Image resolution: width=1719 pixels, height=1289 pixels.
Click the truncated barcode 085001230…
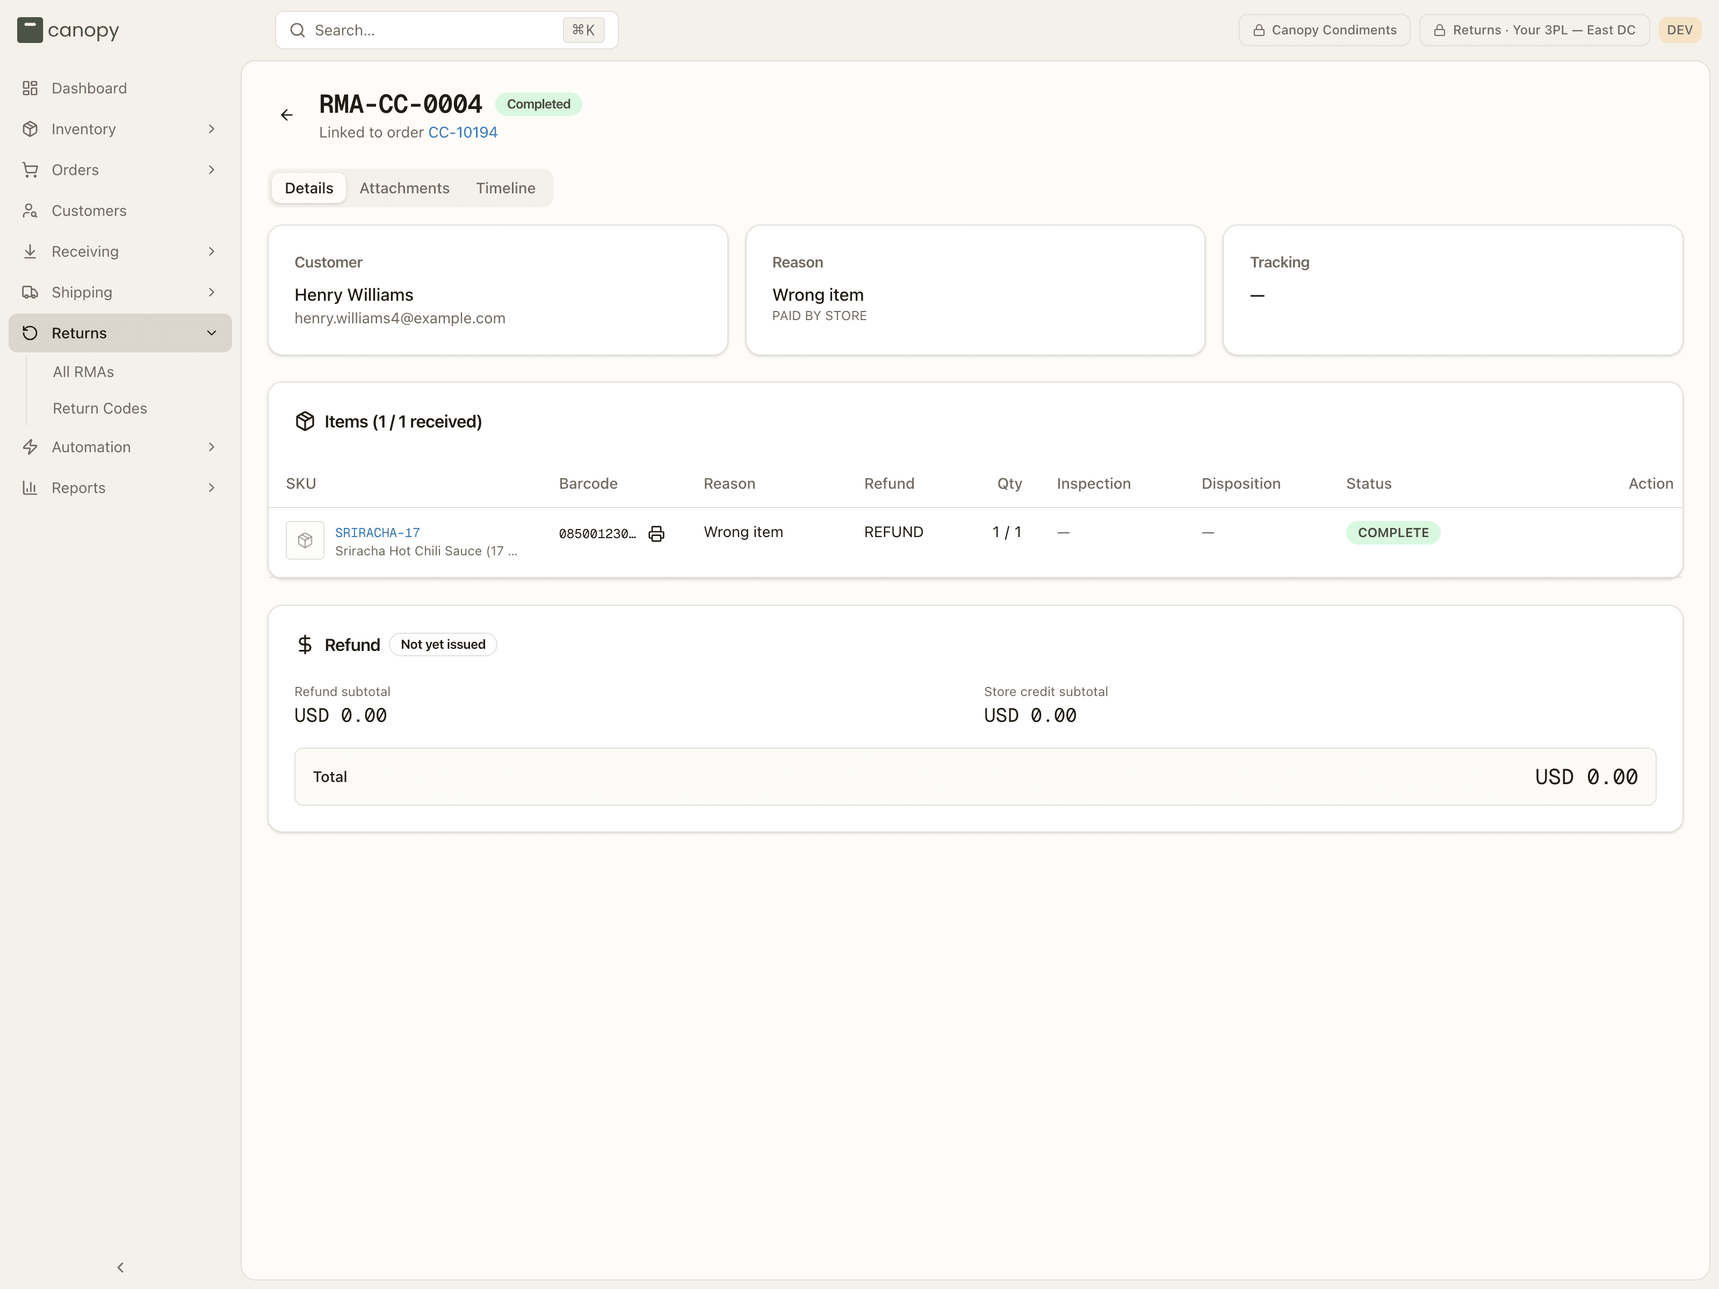(597, 534)
